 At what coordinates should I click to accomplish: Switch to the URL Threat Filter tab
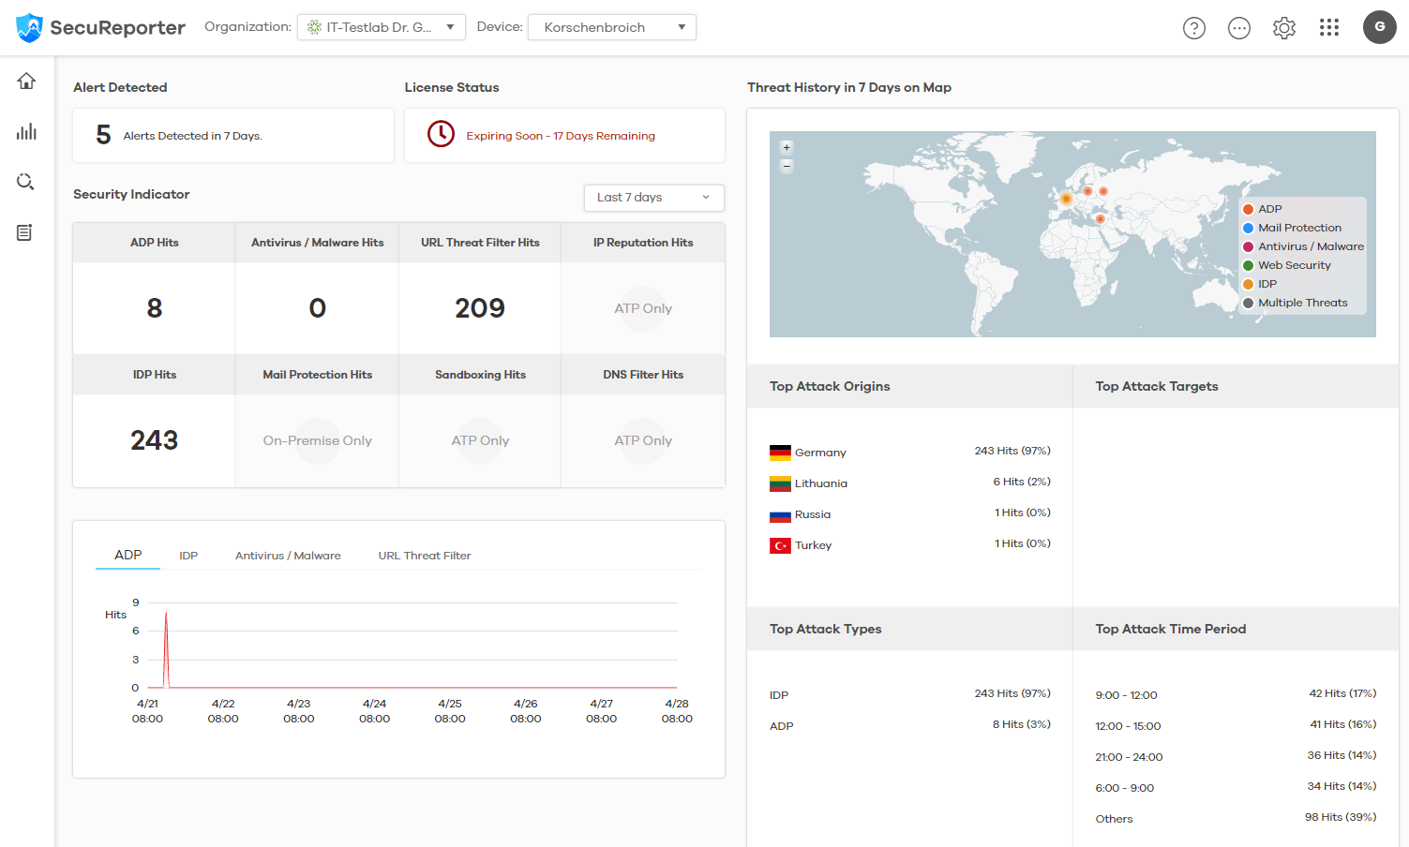(424, 556)
